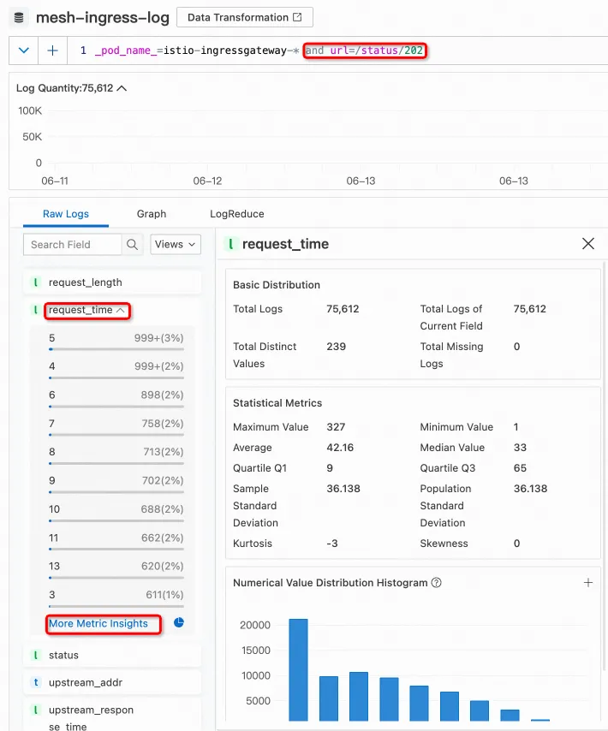Image resolution: width=608 pixels, height=731 pixels.
Task: Click the tallest histogram bar
Action: point(298,670)
